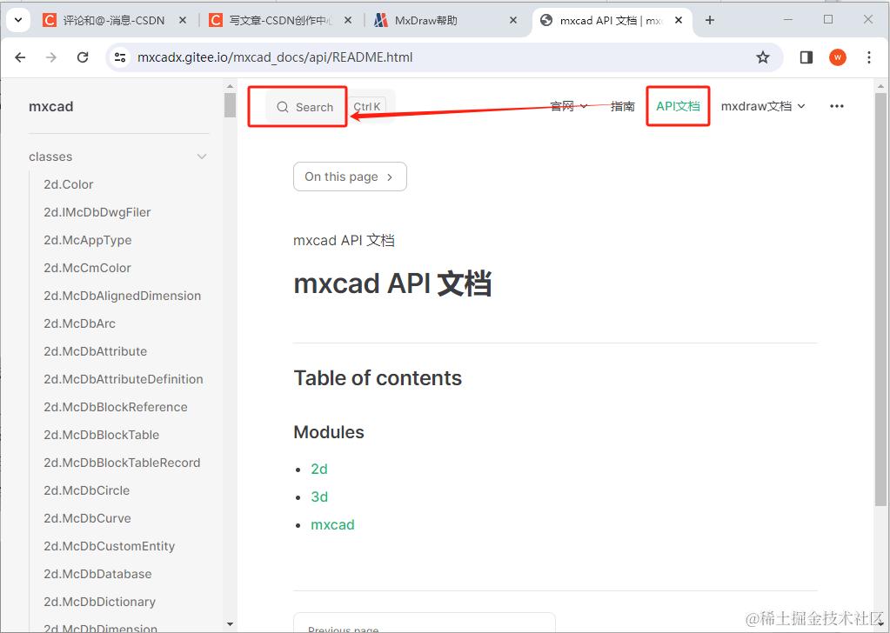Open 2d.McDbBlockReference in sidebar
Viewport: 890px width, 633px height.
pos(115,407)
